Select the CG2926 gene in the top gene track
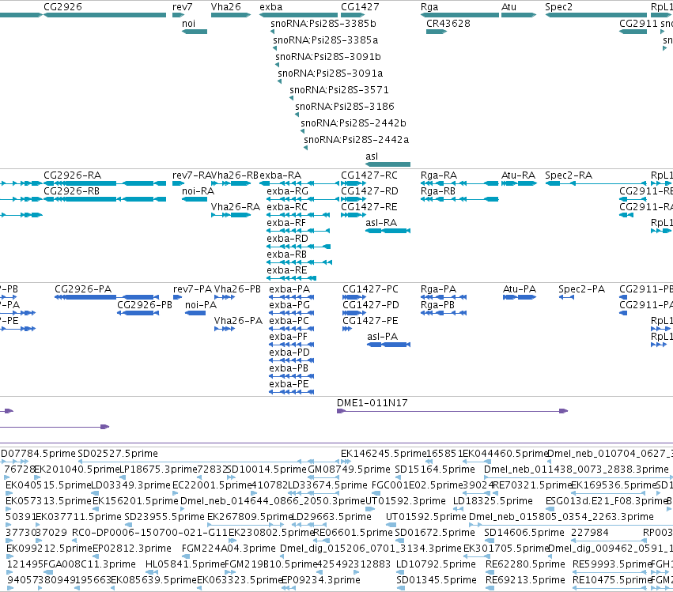 tap(104, 15)
